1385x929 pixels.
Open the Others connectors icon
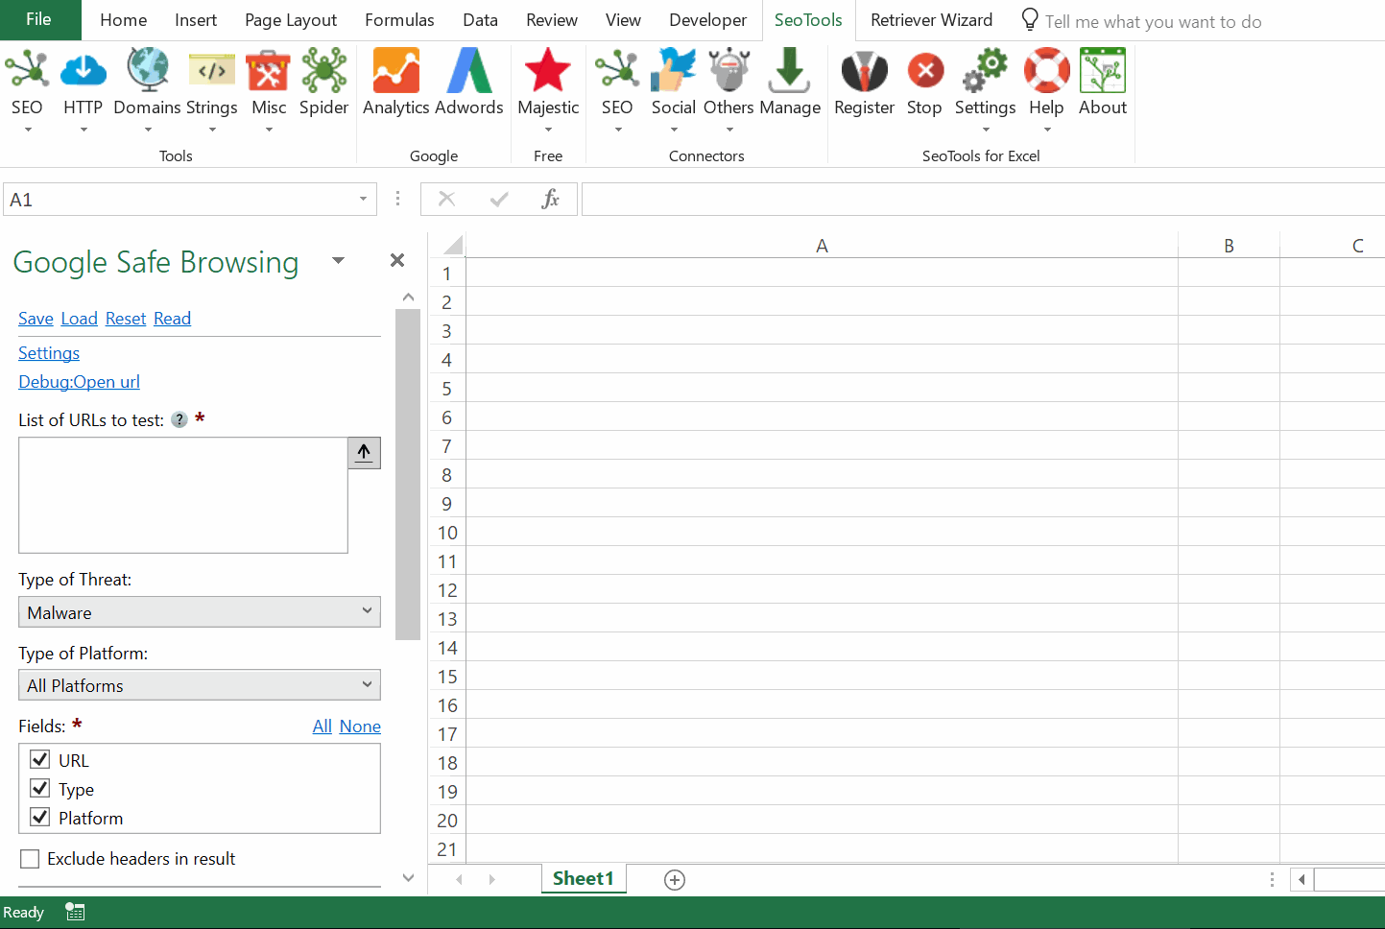(x=729, y=71)
